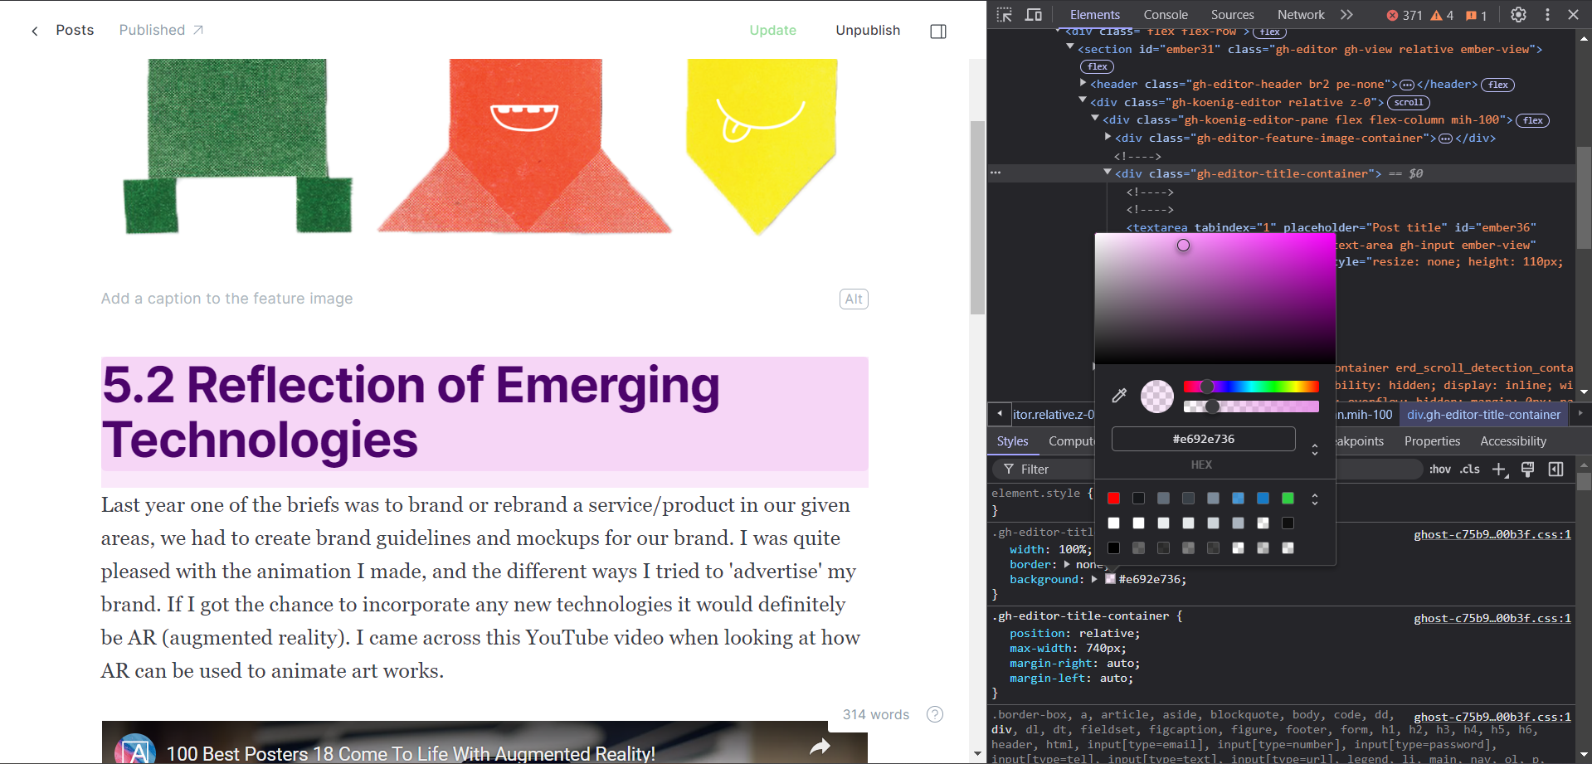The image size is (1592, 764).
Task: Toggle rendering emulations paintbrush icon
Action: (x=1528, y=470)
